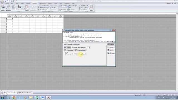Viewport: 178px width, 100px height.
Task: Click the Summary button on the dialog's right side
Action: (x=111, y=44)
